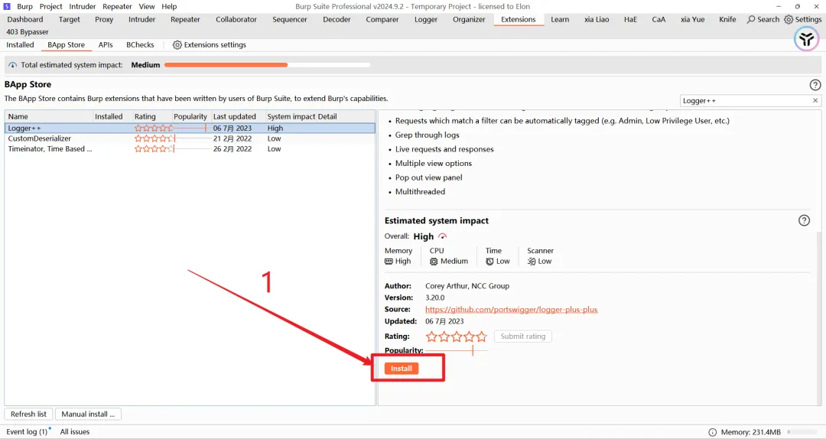
Task: Open the HaE tab
Action: click(630, 19)
